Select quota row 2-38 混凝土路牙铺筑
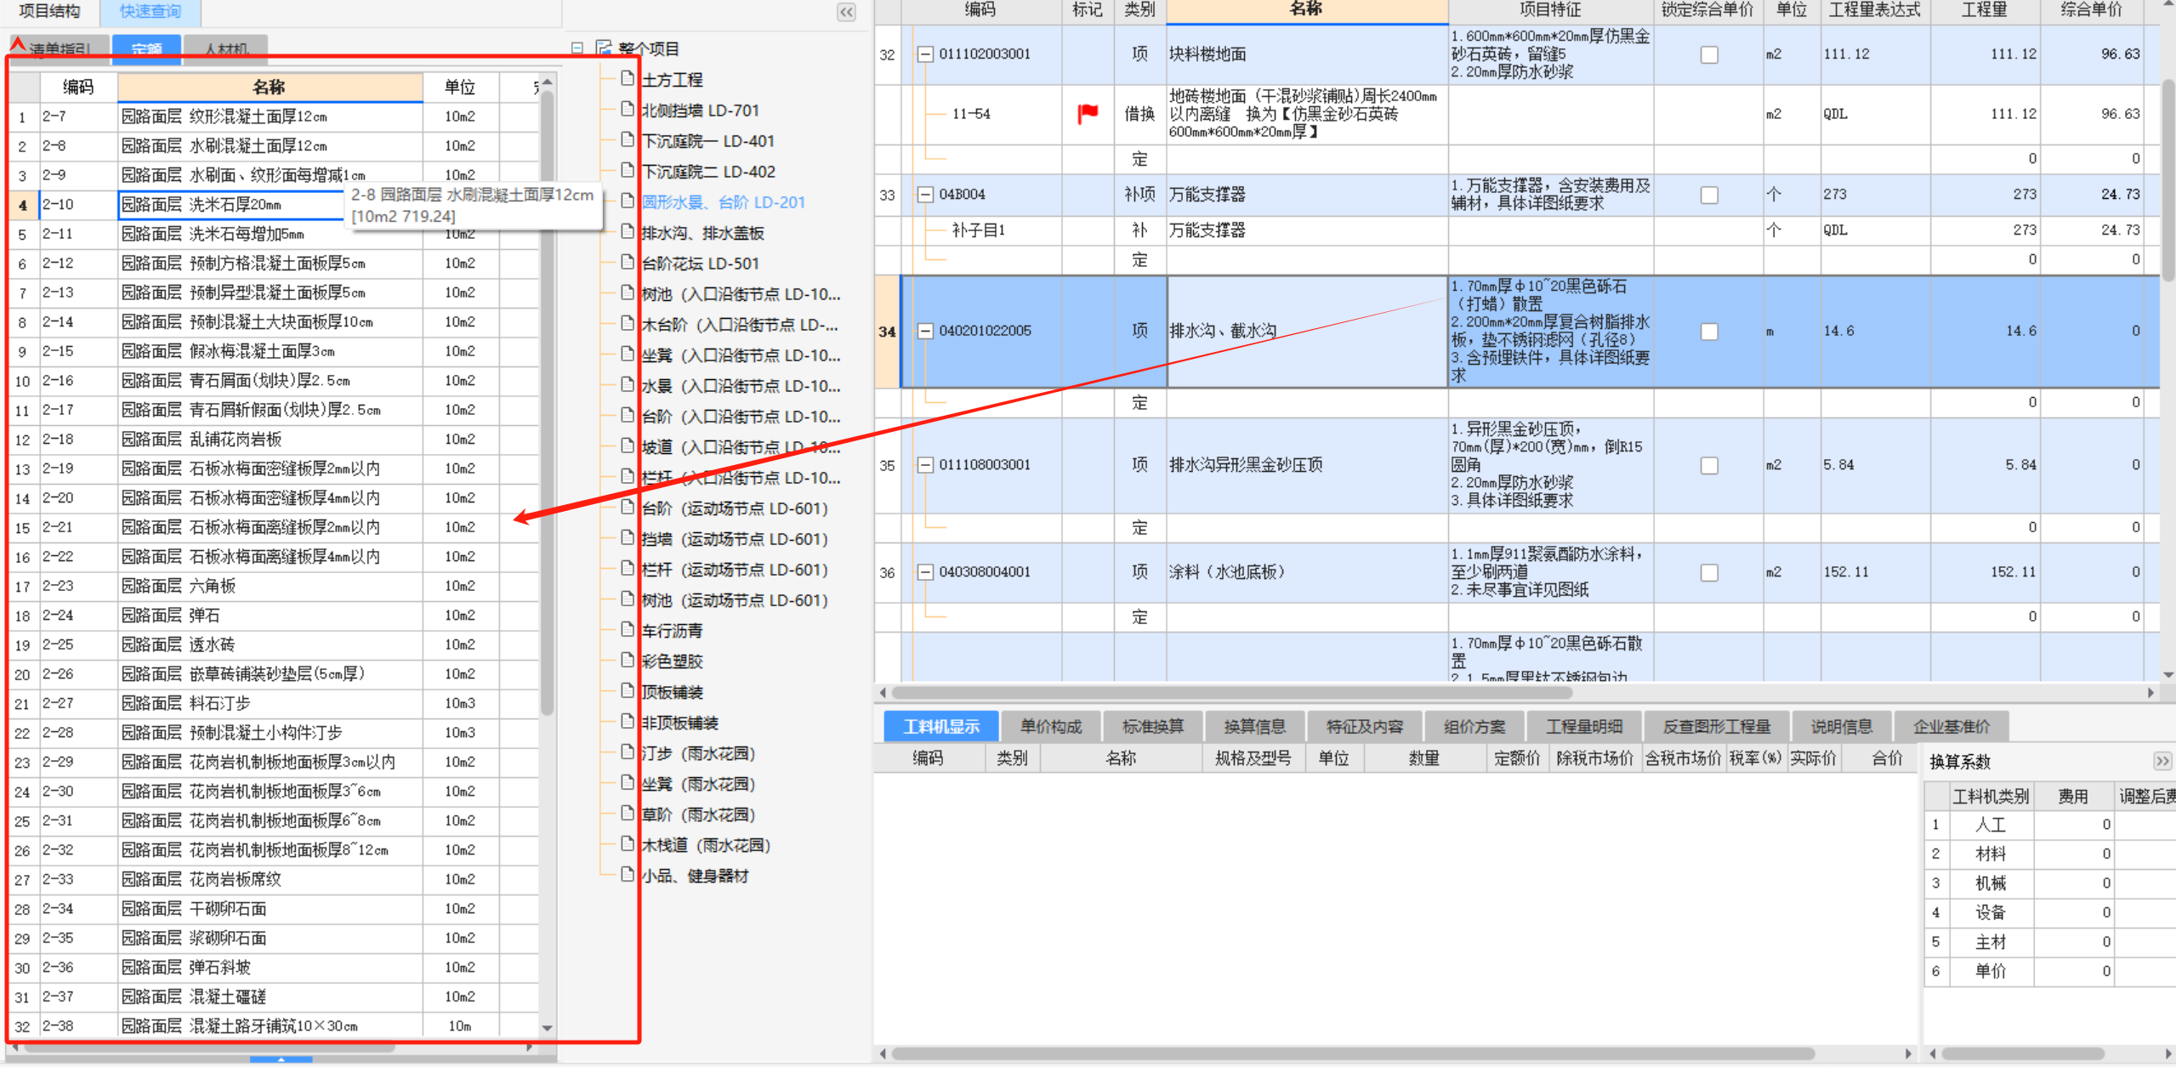 point(272,1026)
